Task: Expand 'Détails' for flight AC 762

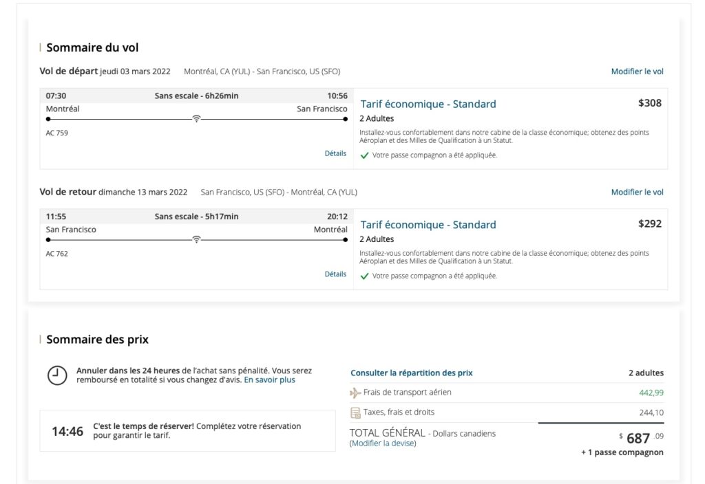Action: tap(335, 274)
